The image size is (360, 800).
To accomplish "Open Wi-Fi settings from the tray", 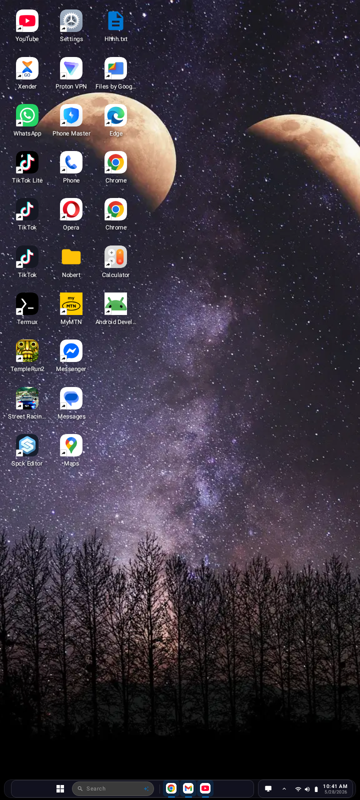I will tap(298, 789).
